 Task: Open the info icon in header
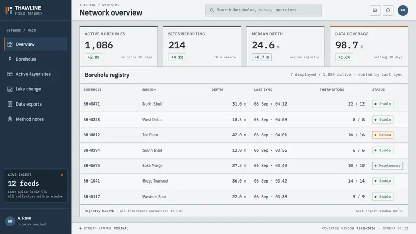(388, 10)
